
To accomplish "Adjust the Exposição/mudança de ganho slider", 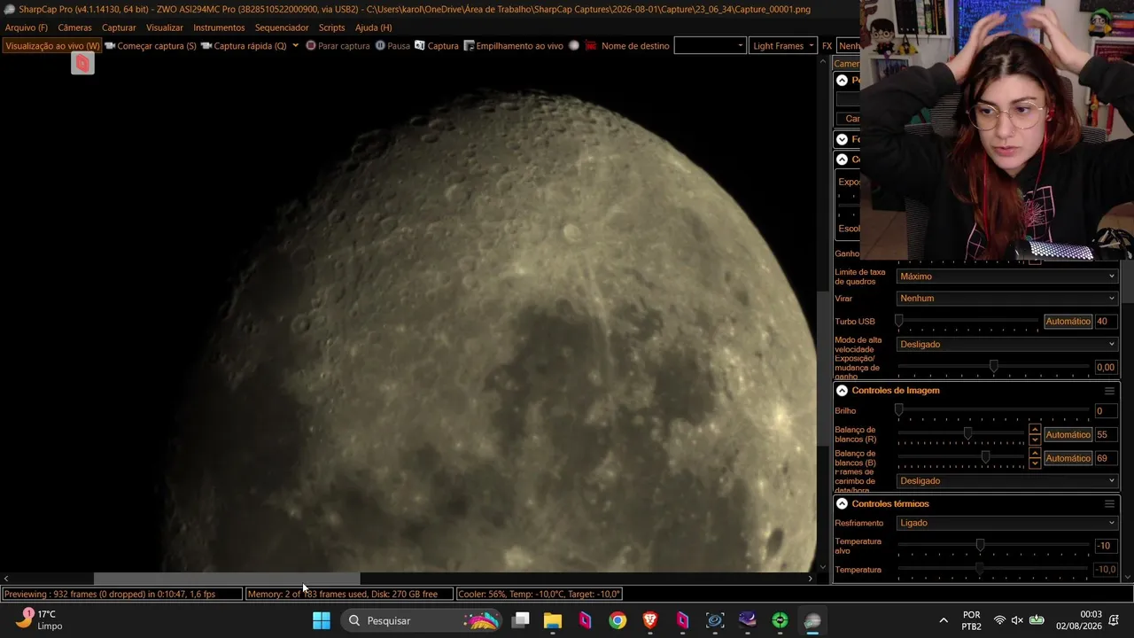I will coord(993,367).
